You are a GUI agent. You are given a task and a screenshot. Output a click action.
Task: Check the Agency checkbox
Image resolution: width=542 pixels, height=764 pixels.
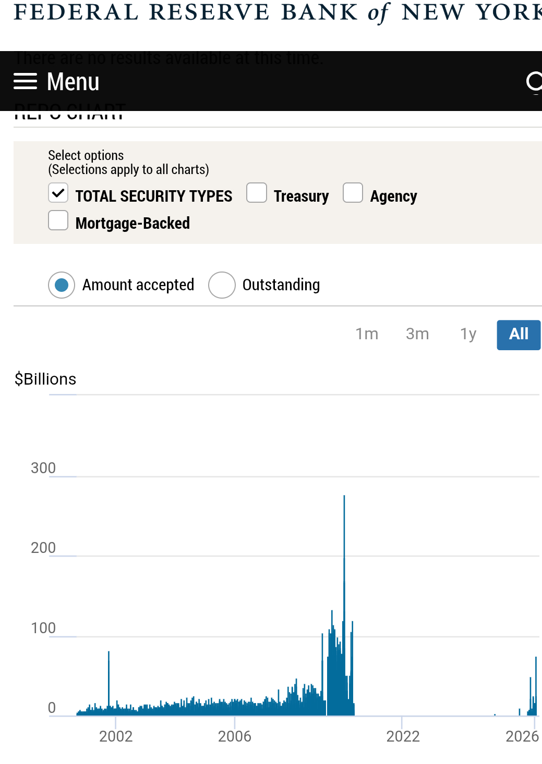point(353,193)
